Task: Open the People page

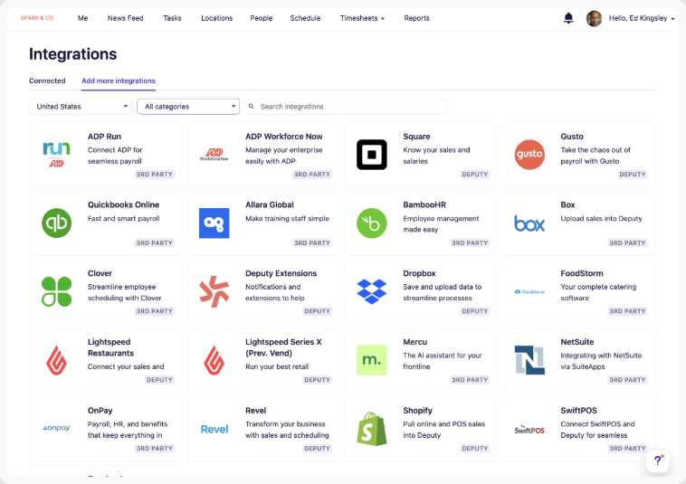Action: pyautogui.click(x=262, y=18)
